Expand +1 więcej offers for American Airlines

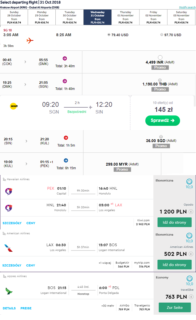(105, 263)
